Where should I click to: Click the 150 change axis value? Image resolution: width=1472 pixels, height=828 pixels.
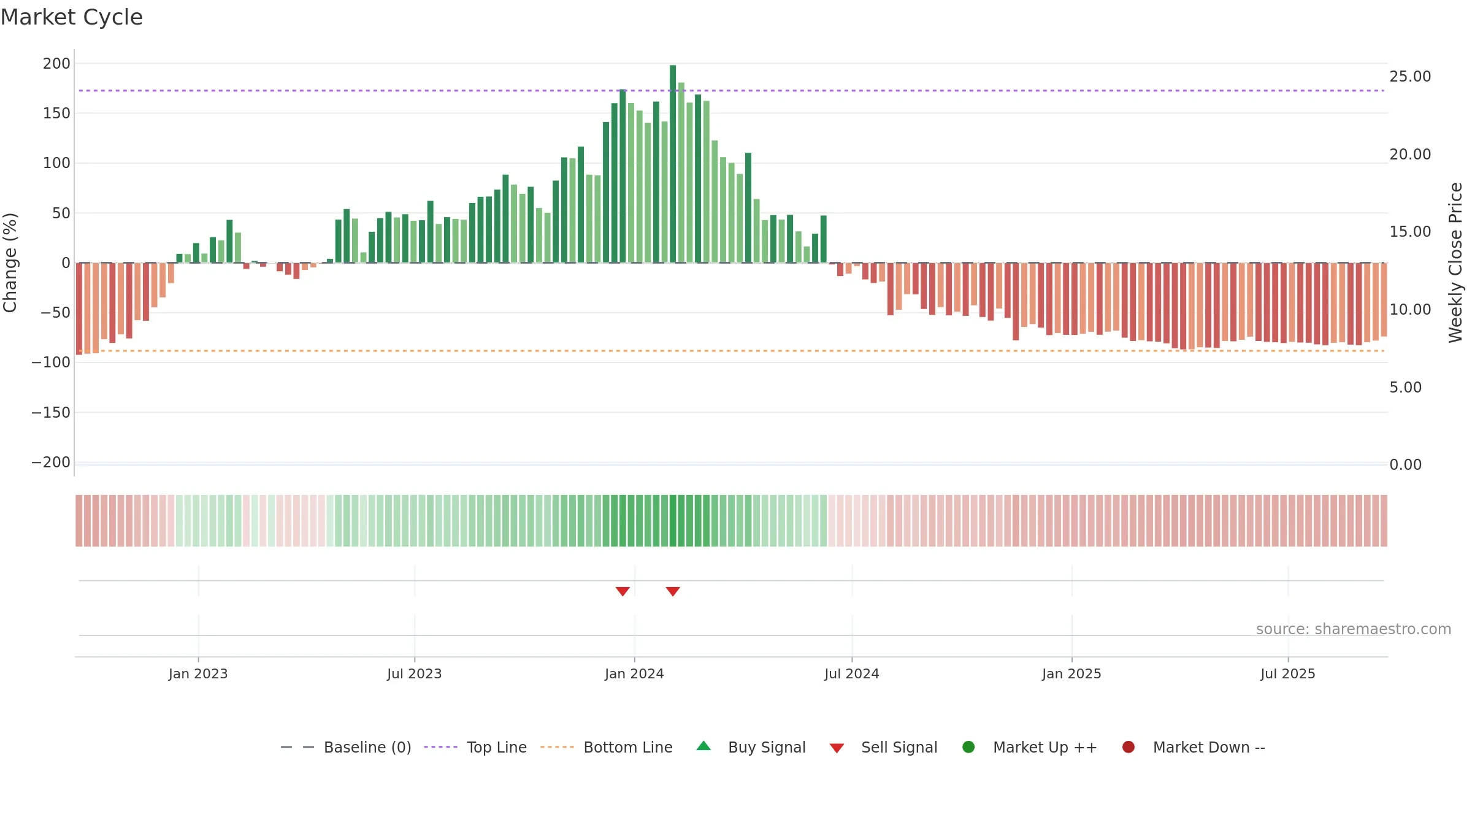point(56,113)
